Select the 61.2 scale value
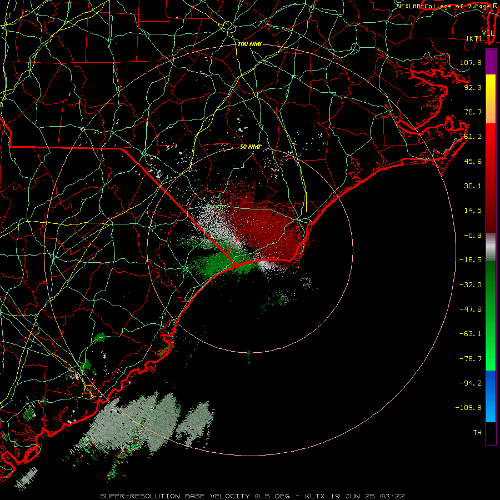Image resolution: width=500 pixels, height=500 pixels. coord(473,137)
